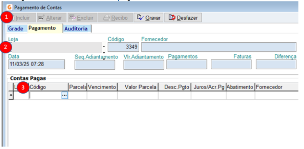Select the new-row indicator in the grid
Image resolution: width=304 pixels, height=149 pixels.
click(x=11, y=95)
